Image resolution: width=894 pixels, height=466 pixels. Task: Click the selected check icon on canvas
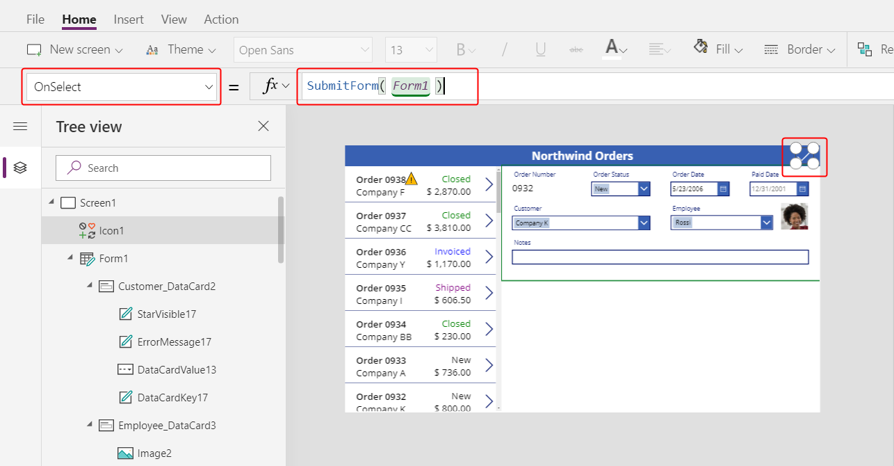(804, 156)
